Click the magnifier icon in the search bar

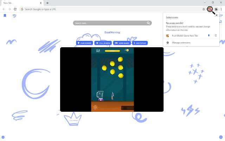coord(148,23)
